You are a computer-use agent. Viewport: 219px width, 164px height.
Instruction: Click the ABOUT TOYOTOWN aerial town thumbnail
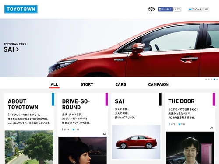pos(29,147)
